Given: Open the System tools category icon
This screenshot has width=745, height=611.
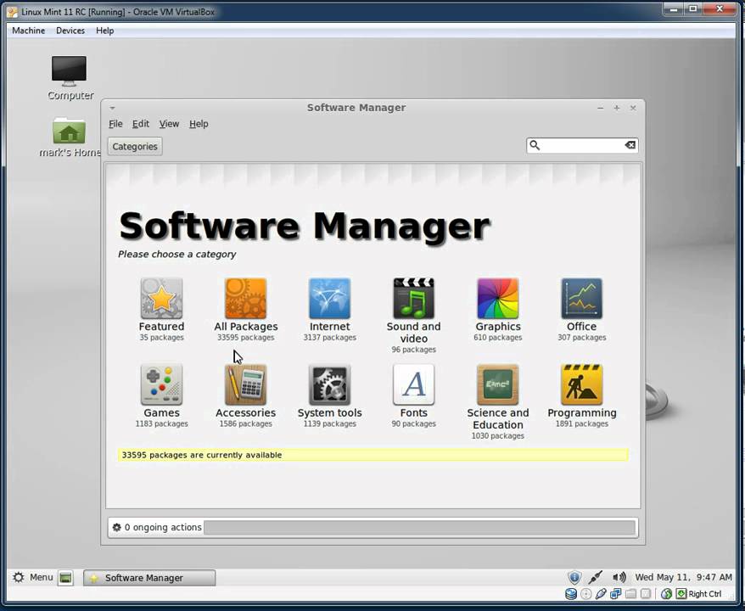Looking at the screenshot, I should pos(330,384).
